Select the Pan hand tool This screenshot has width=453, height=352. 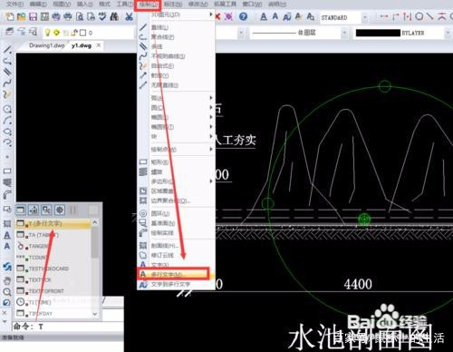coord(7,280)
